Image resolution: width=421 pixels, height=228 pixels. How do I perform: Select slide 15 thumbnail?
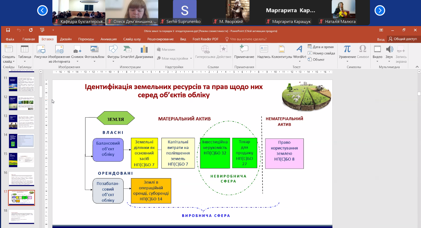click(22, 160)
